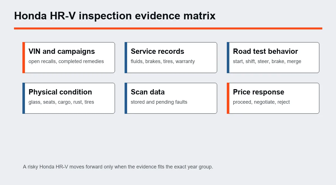Open the Price response card
Screen dimensions: 336x185
click(x=273, y=98)
